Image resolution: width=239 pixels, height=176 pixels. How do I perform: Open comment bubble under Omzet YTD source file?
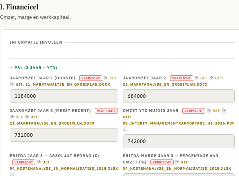point(125,130)
